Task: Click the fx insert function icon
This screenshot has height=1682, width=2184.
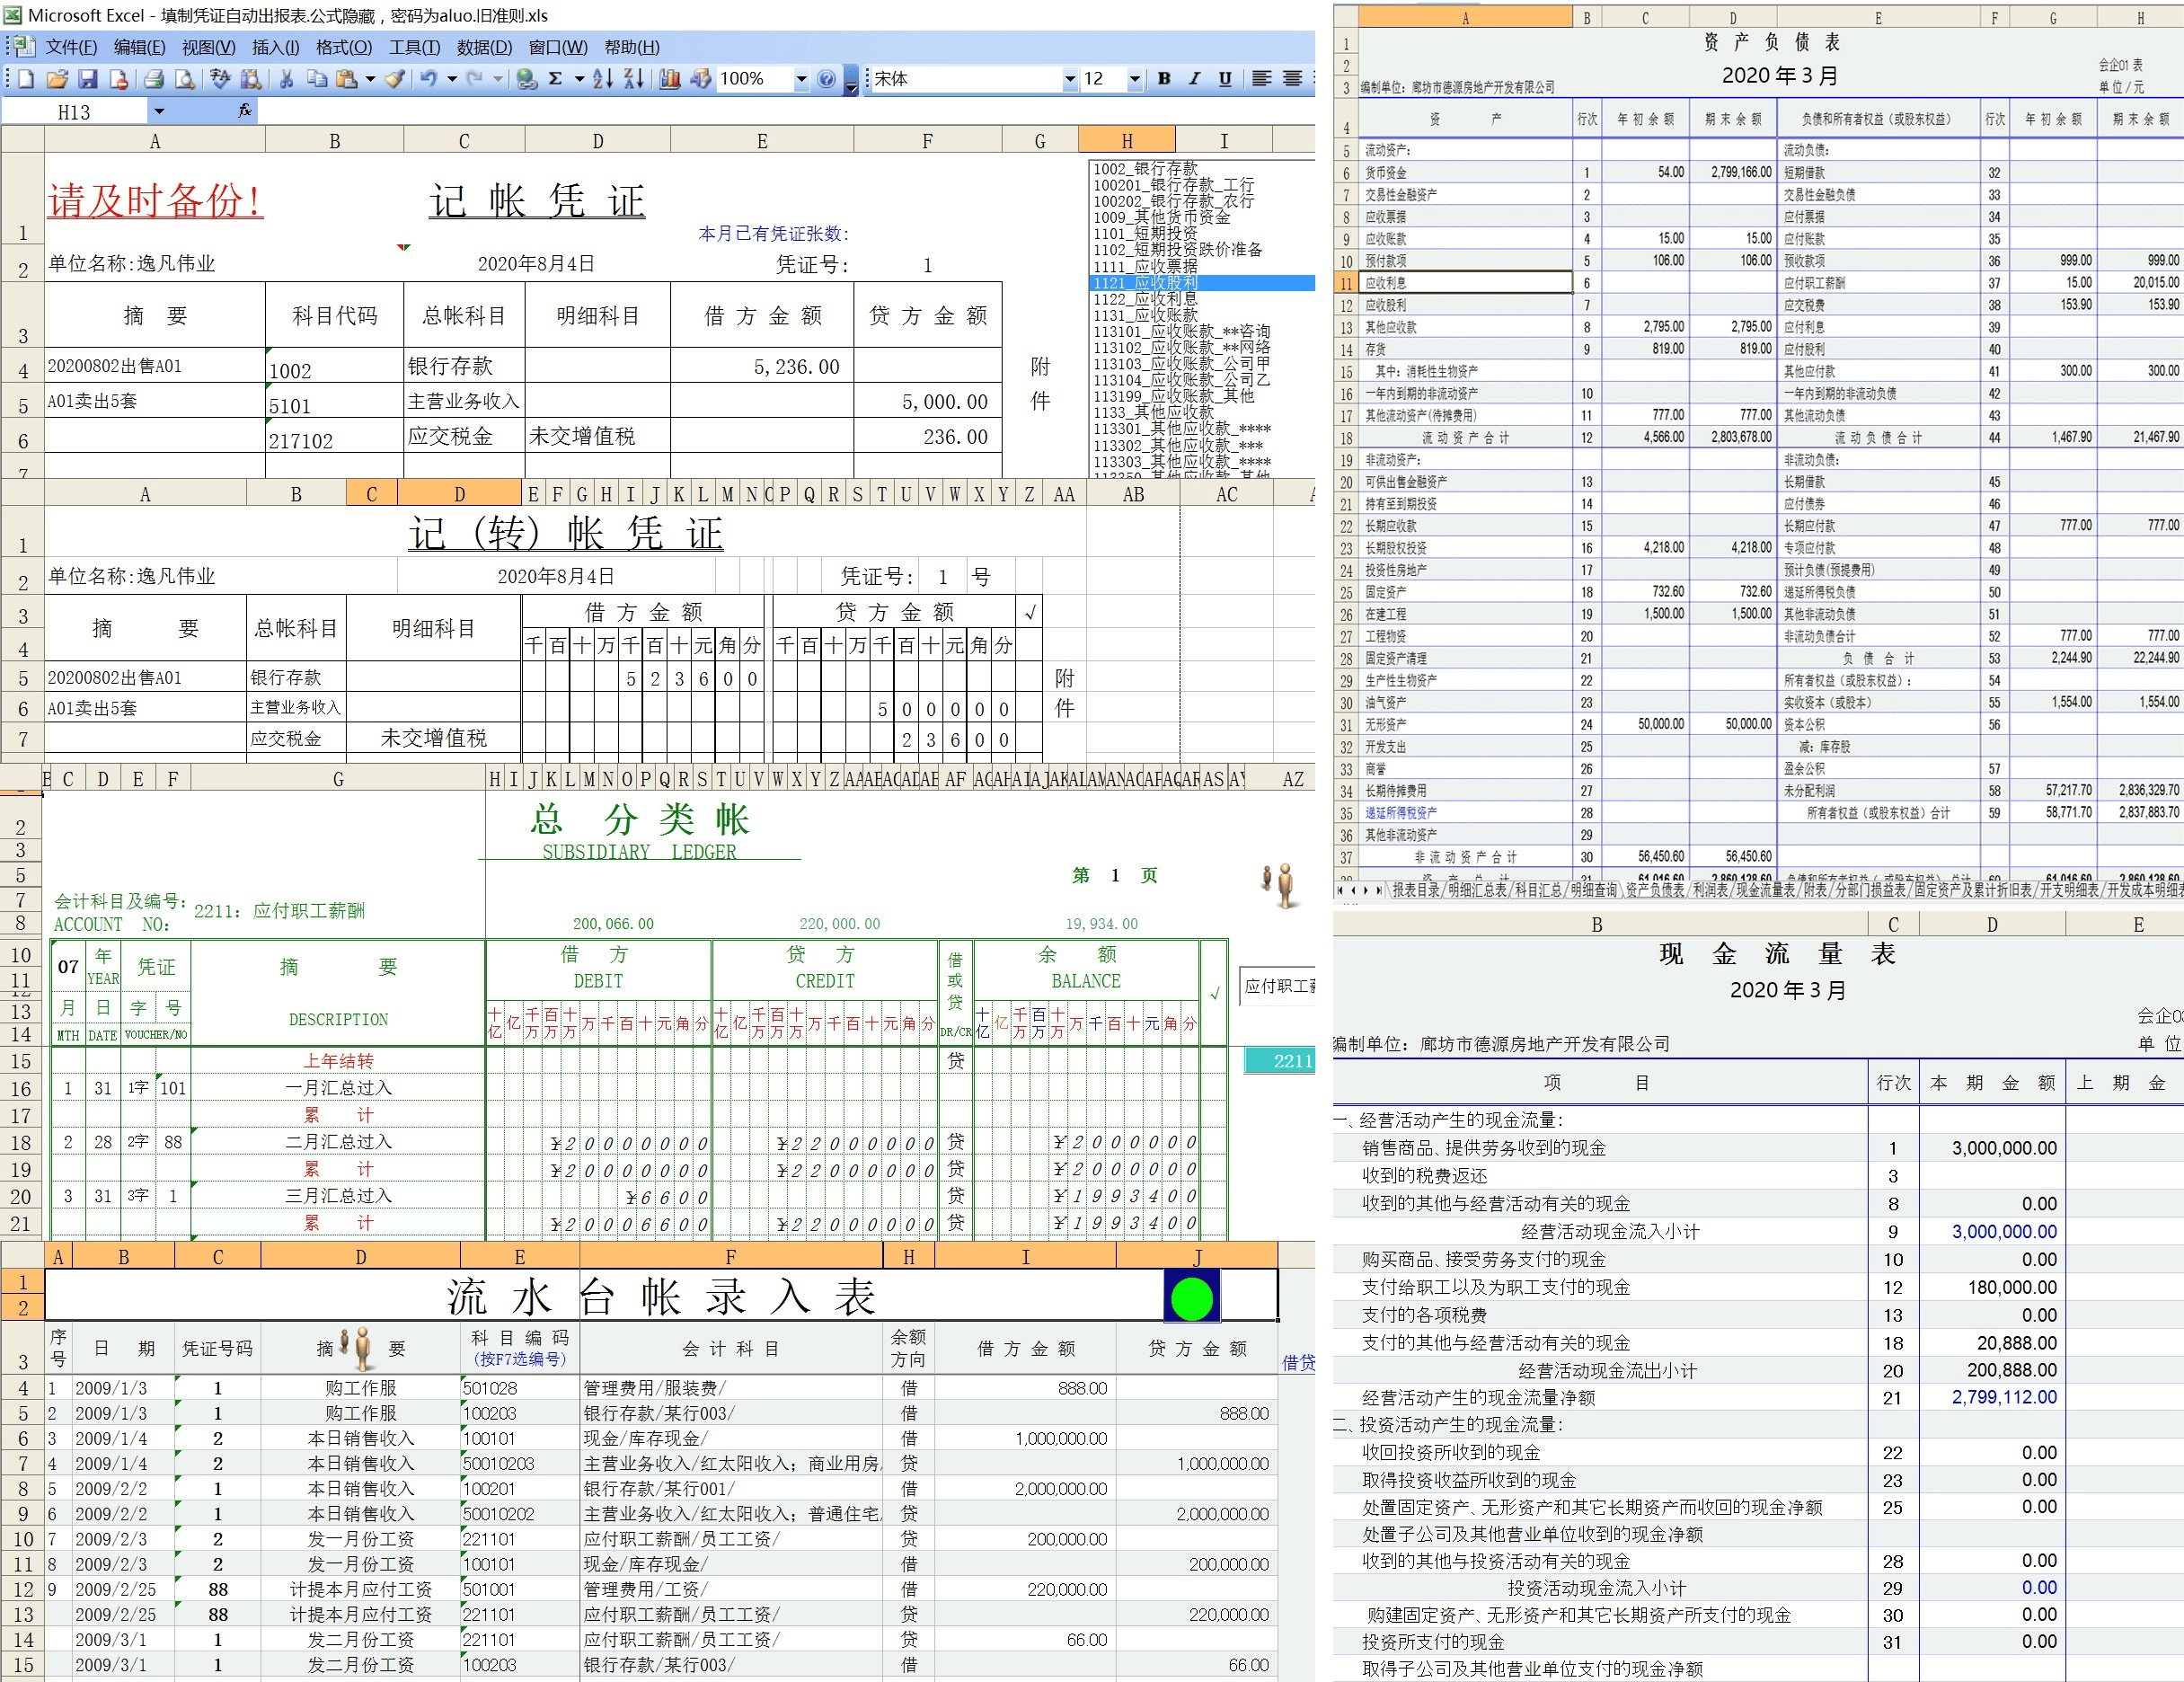Action: 245,111
